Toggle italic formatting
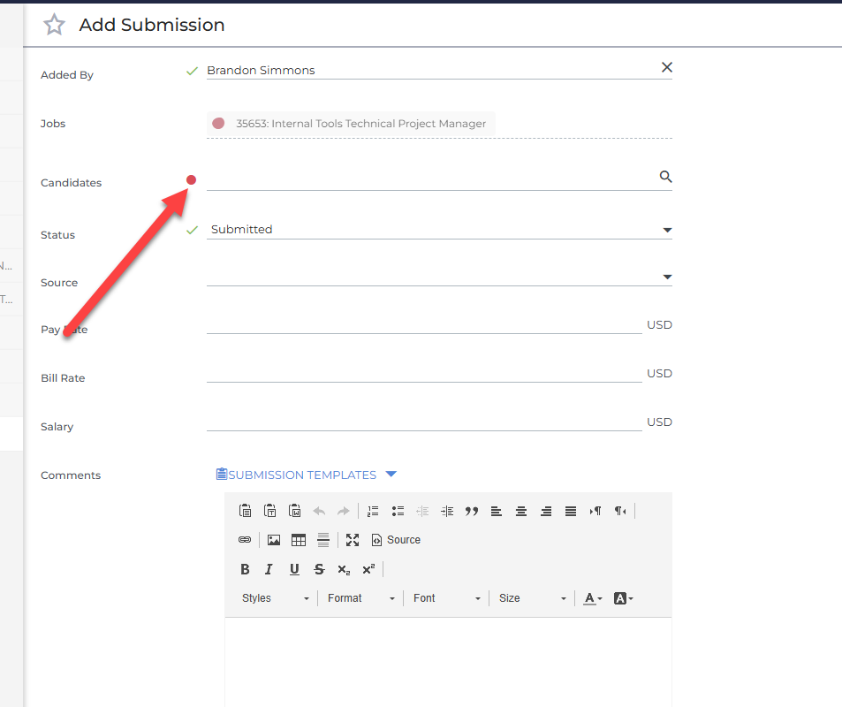 pyautogui.click(x=269, y=569)
